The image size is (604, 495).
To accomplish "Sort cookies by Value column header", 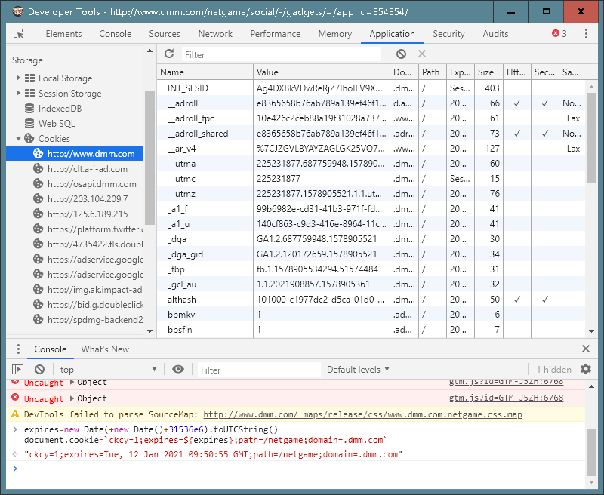I will point(322,72).
